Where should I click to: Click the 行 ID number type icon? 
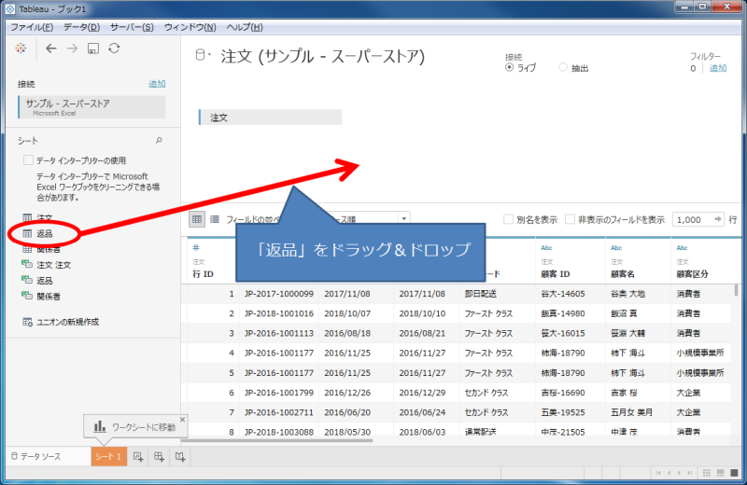pyautogui.click(x=196, y=247)
